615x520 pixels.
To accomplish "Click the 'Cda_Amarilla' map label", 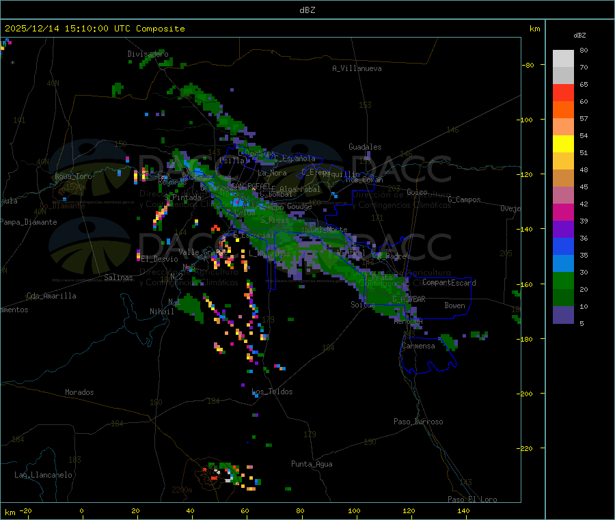I will click(51, 296).
